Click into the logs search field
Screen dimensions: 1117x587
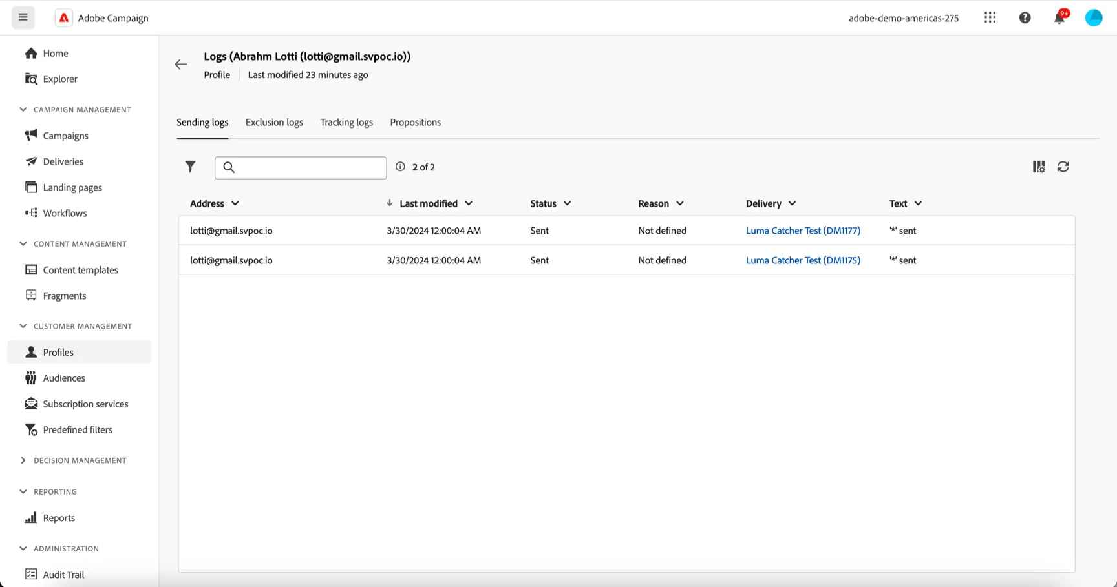[x=301, y=167]
